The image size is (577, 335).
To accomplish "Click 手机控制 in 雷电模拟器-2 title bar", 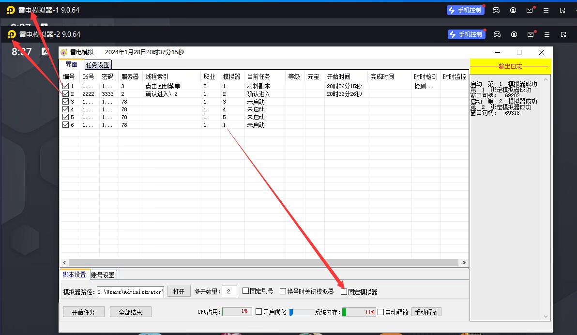I will pos(467,34).
